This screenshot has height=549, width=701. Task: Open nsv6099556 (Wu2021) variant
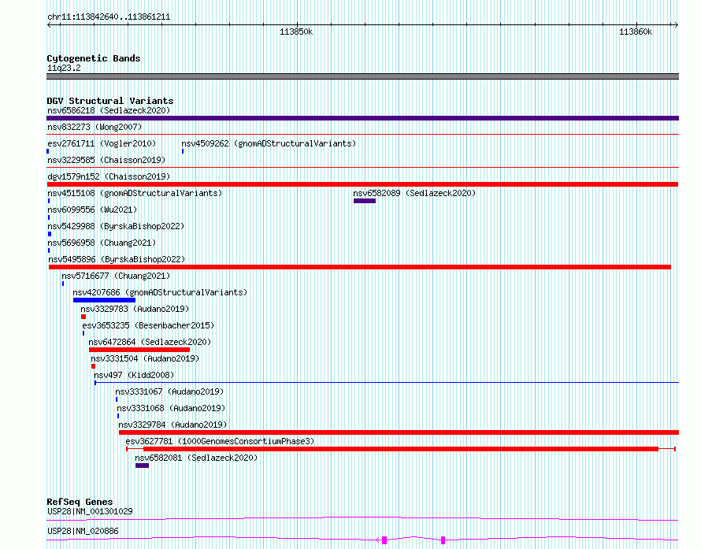click(x=92, y=210)
